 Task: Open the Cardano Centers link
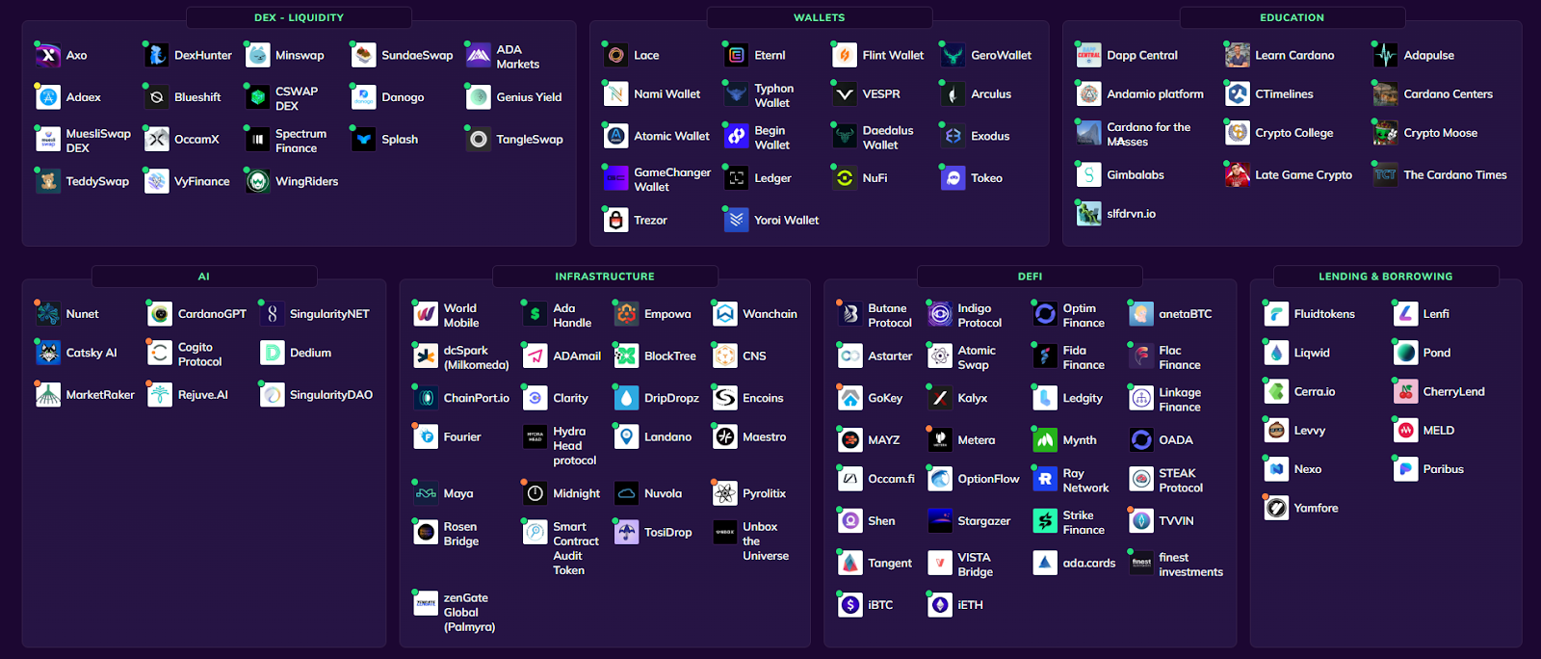(1448, 94)
